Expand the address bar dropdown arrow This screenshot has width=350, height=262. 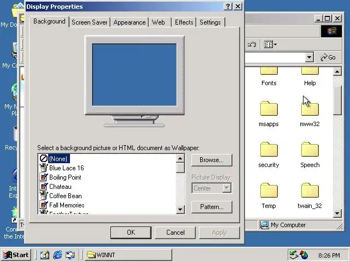(x=309, y=57)
